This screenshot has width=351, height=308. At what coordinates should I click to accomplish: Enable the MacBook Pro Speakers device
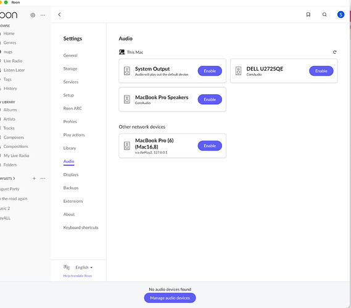point(210,99)
